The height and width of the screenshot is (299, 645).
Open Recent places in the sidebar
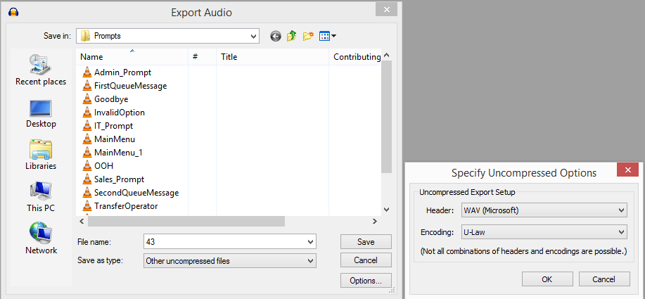point(41,70)
